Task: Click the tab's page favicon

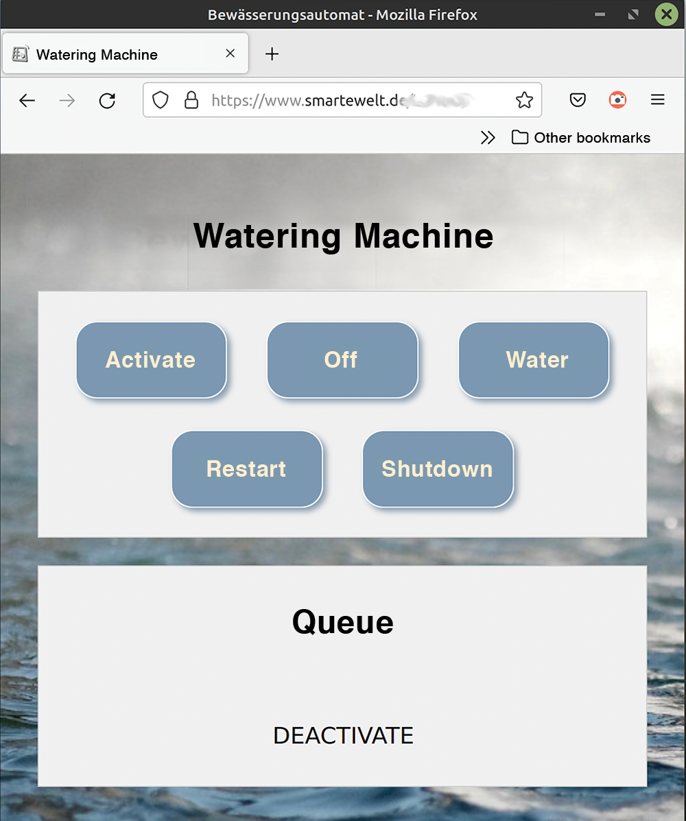Action: (21, 53)
